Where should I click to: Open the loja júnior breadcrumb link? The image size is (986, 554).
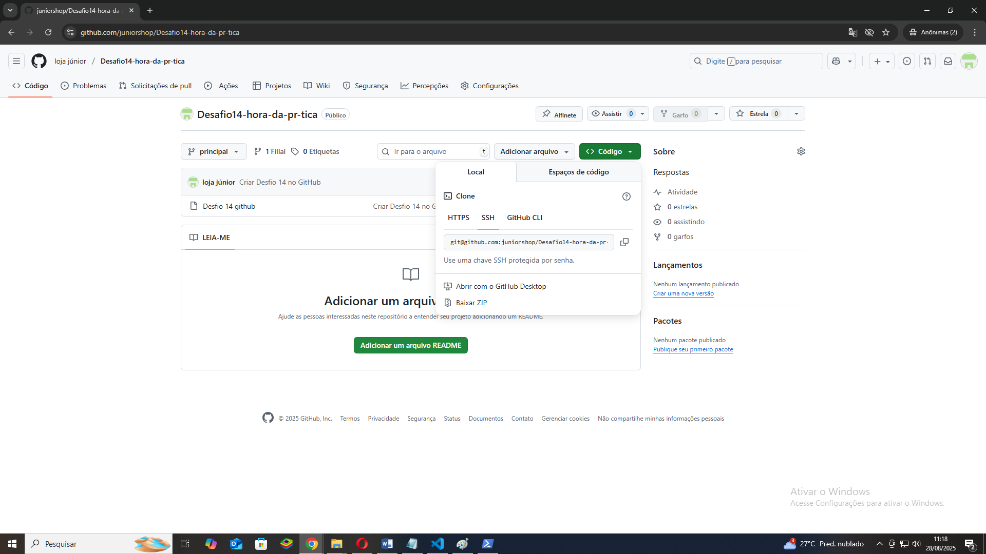(70, 61)
